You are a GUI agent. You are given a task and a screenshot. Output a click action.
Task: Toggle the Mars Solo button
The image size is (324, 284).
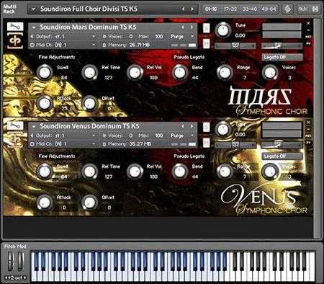207,28
